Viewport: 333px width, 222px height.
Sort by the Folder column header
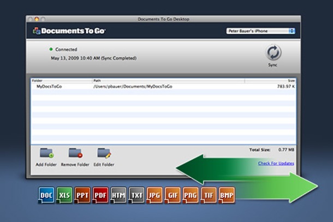click(62, 80)
